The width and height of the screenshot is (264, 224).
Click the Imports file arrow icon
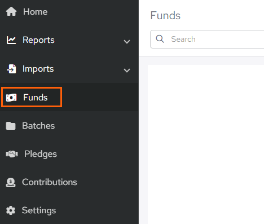(x=12, y=69)
